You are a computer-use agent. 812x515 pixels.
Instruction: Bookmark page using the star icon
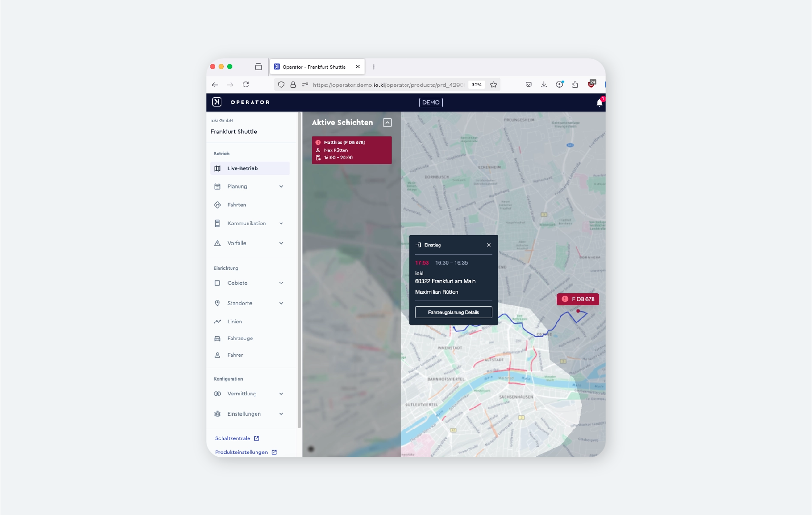pyautogui.click(x=493, y=84)
